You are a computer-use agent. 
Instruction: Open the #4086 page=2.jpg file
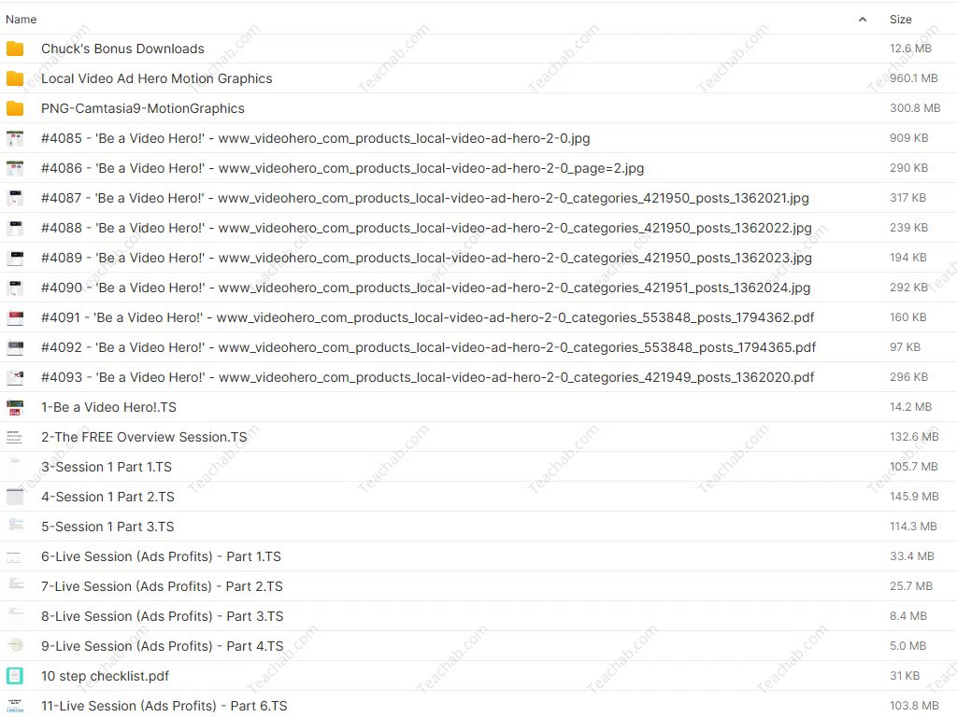click(342, 168)
